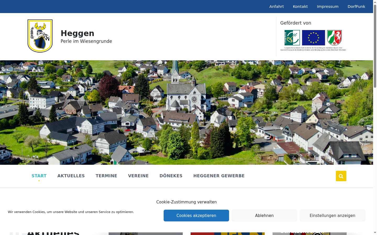Click the scrollbar down arrow
Screen dimensions: 377x235
point(375,232)
